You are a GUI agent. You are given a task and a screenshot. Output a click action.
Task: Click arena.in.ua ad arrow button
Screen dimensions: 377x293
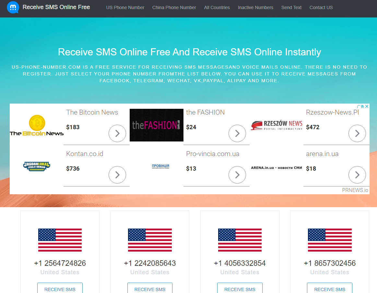pyautogui.click(x=357, y=175)
